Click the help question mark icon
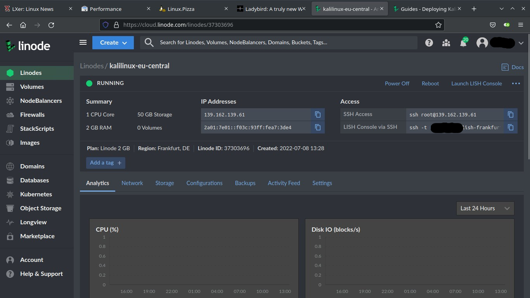The height and width of the screenshot is (298, 530). (x=429, y=43)
